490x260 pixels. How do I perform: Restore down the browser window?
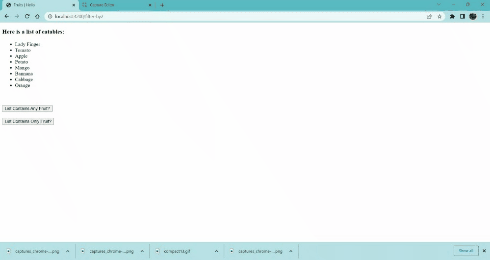point(468,5)
